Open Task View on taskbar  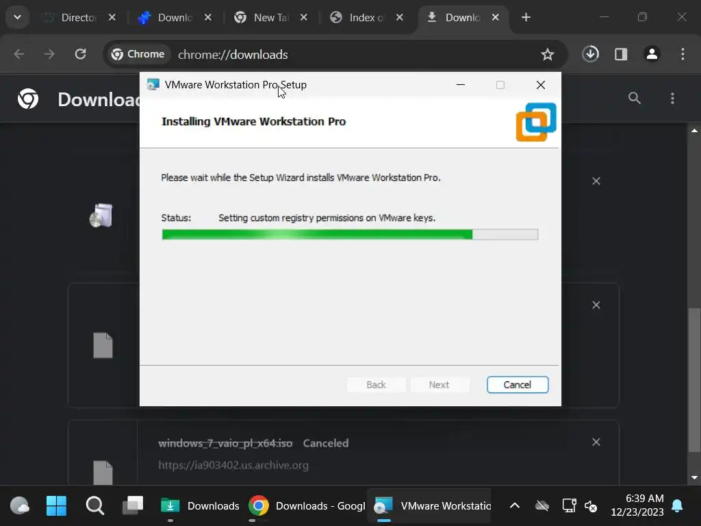(x=133, y=506)
